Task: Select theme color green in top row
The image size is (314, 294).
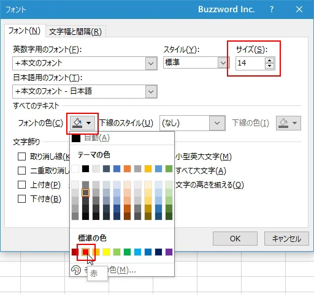Action: tap(169, 169)
